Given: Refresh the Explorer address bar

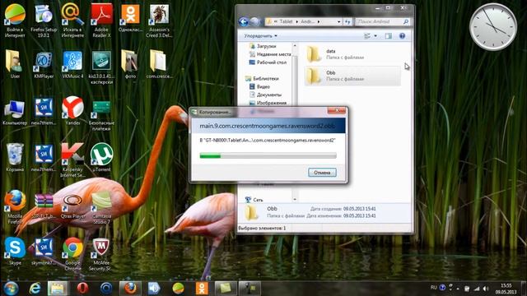Looking at the screenshot, I should (347, 22).
